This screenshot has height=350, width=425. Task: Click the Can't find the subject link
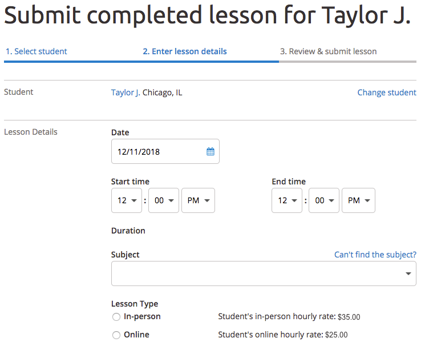click(375, 255)
